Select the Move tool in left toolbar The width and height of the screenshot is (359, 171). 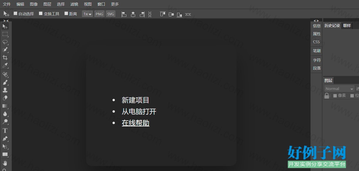(5, 26)
